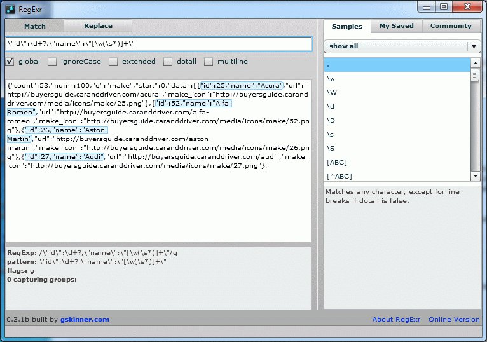
Task: Open the My Saved tab
Action: 397,26
